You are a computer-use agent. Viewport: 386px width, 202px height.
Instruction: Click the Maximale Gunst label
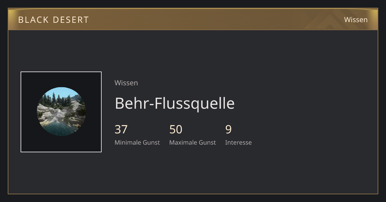pos(192,142)
